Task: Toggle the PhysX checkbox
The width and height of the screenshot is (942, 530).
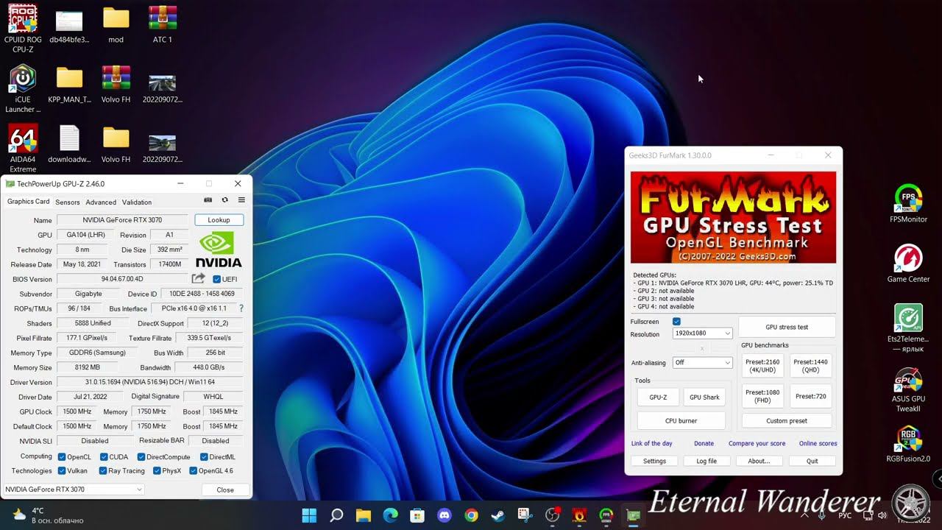Action: 157,470
